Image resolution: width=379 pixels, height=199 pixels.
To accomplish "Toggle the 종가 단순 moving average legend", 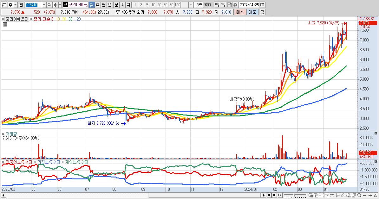I will 42,19.
